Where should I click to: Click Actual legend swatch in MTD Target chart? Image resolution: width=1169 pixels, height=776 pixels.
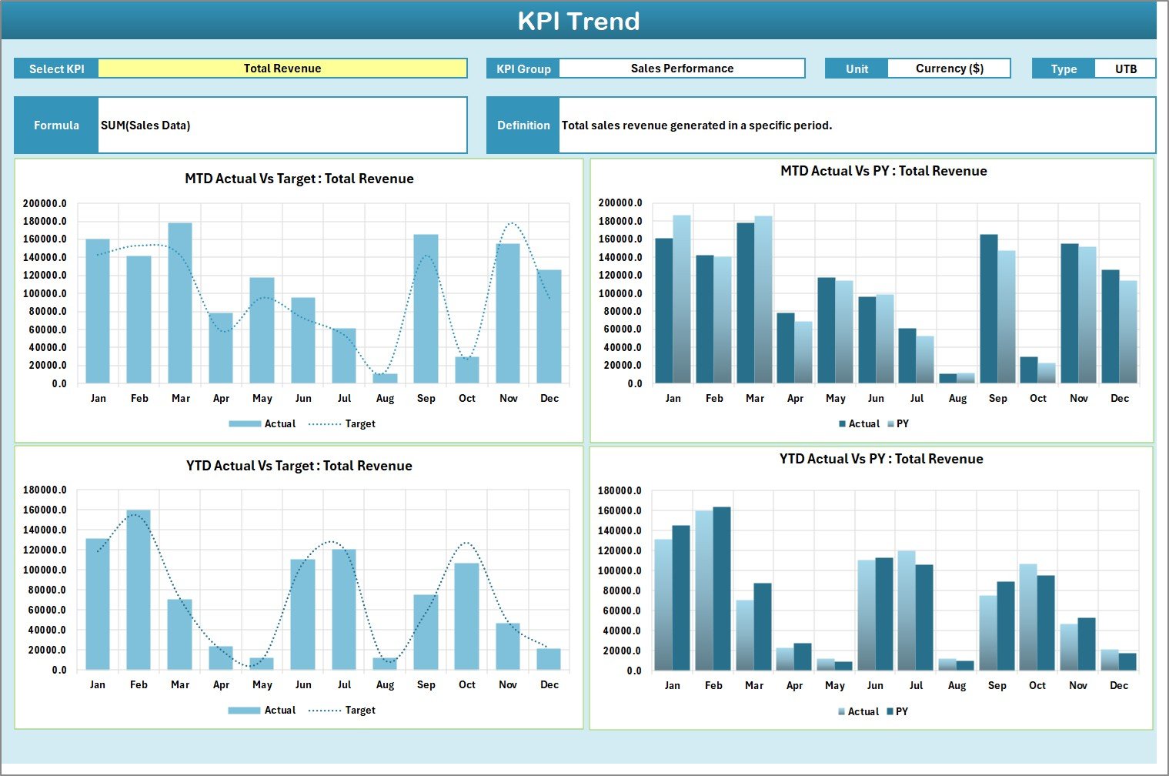coord(245,424)
